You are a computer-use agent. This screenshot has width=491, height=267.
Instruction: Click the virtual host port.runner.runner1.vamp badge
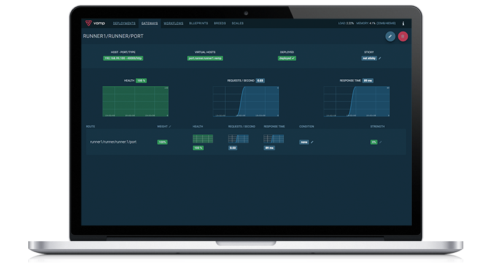[205, 58]
